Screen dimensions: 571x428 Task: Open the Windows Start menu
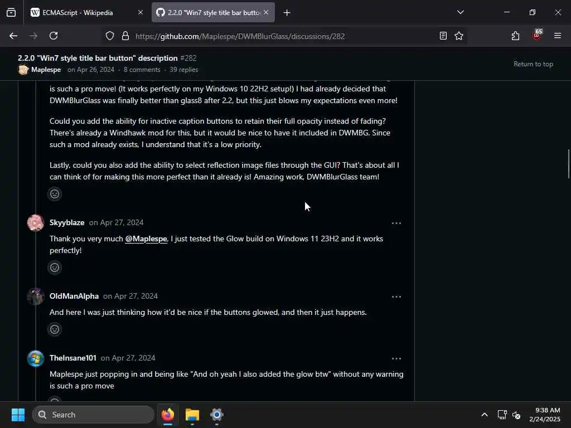pos(18,415)
